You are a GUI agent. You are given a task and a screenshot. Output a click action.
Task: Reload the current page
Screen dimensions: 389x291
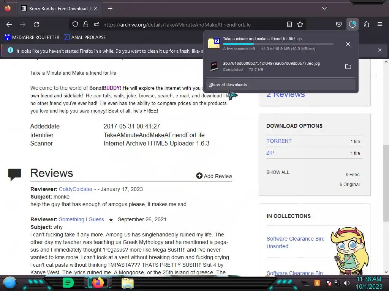click(36, 25)
